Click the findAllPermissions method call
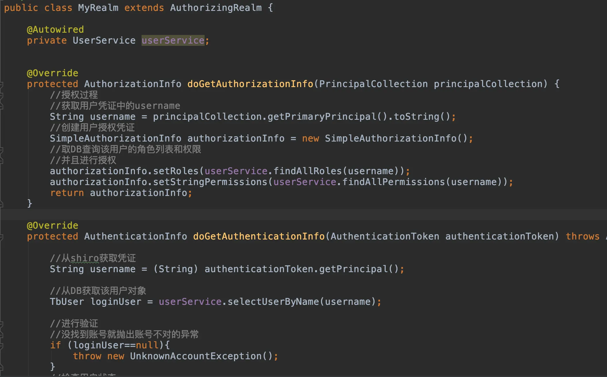The width and height of the screenshot is (607, 377). 393,182
